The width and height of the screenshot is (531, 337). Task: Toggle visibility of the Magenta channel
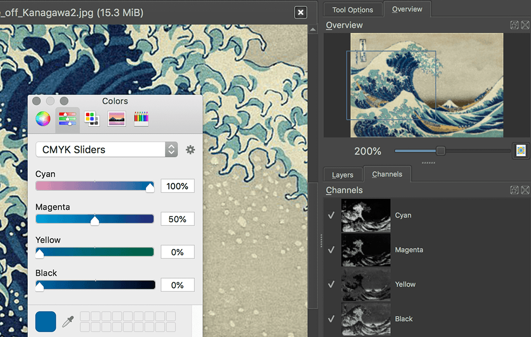(x=331, y=250)
